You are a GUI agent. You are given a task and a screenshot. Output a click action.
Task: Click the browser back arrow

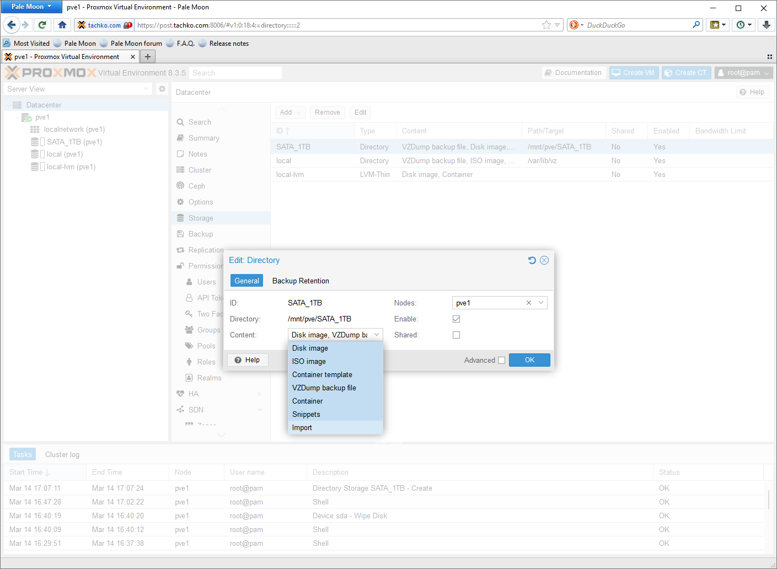coord(12,25)
